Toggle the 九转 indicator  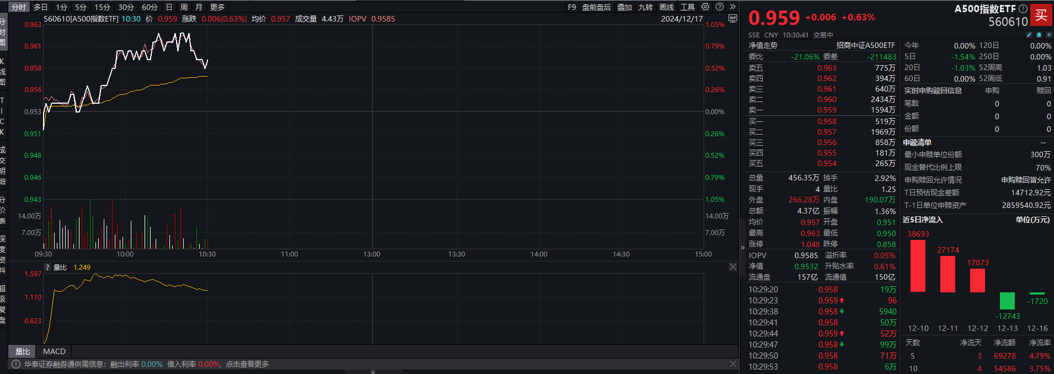pos(646,7)
